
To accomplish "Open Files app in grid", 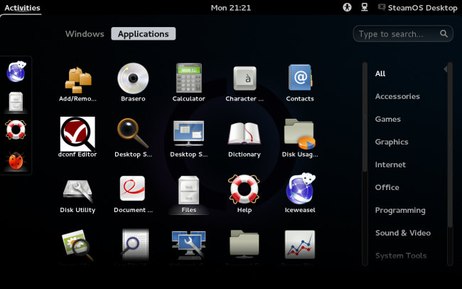I will tap(188, 195).
